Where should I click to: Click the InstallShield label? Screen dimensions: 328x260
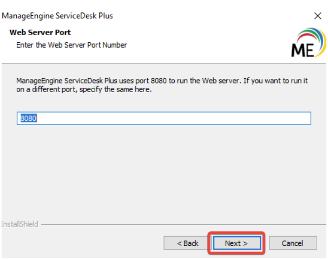click(19, 224)
